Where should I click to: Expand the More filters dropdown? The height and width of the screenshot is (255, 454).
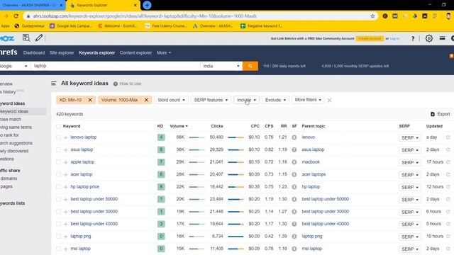(308, 100)
